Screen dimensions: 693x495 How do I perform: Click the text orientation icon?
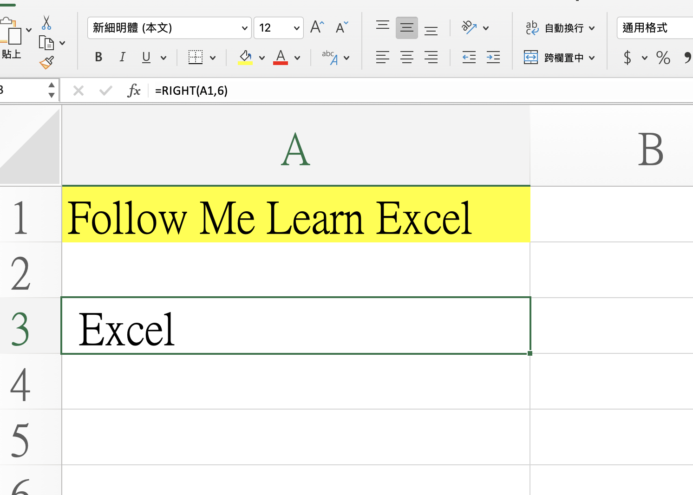(469, 27)
